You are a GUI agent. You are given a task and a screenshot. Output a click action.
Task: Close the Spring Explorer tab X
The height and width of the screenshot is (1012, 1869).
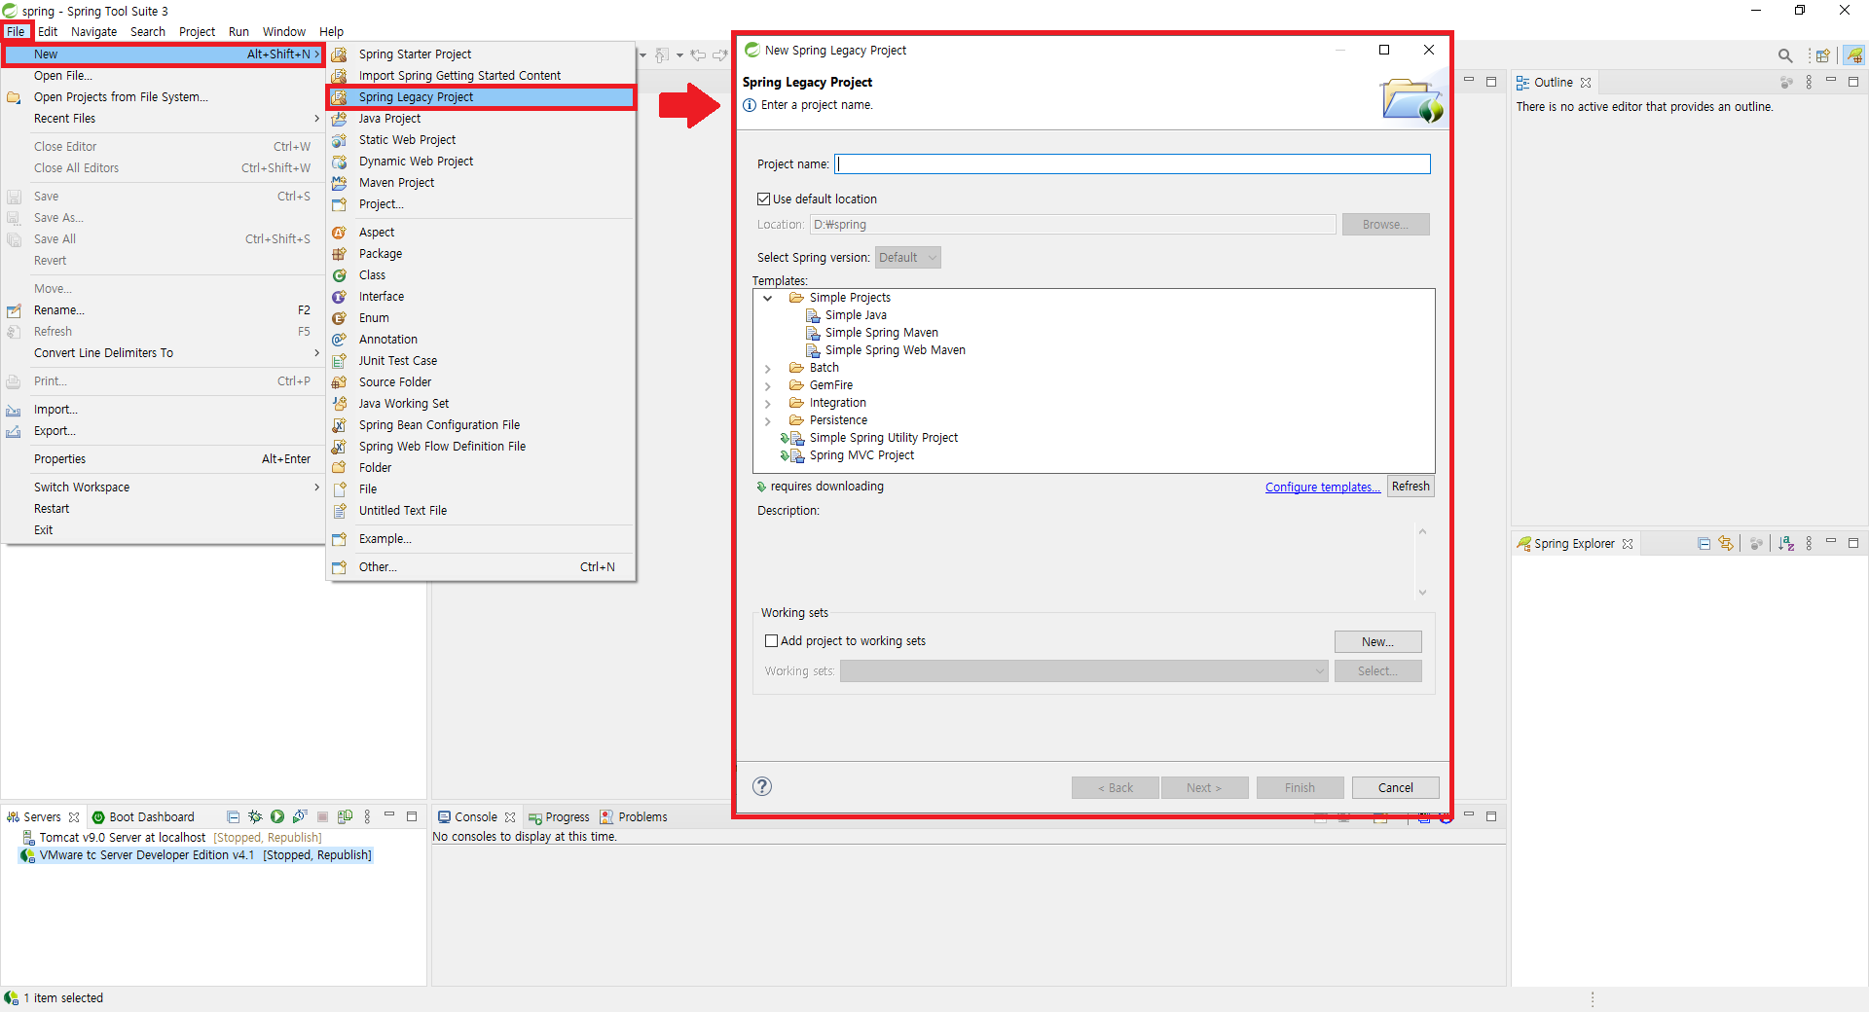tap(1628, 544)
